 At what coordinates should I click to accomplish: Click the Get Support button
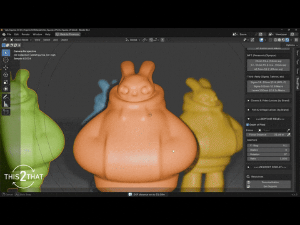pos(269,186)
